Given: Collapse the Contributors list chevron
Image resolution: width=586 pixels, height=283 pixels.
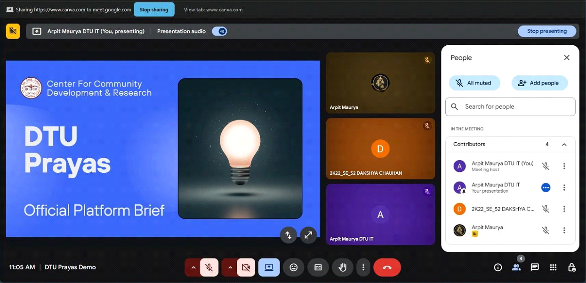Looking at the screenshot, I should tap(564, 144).
